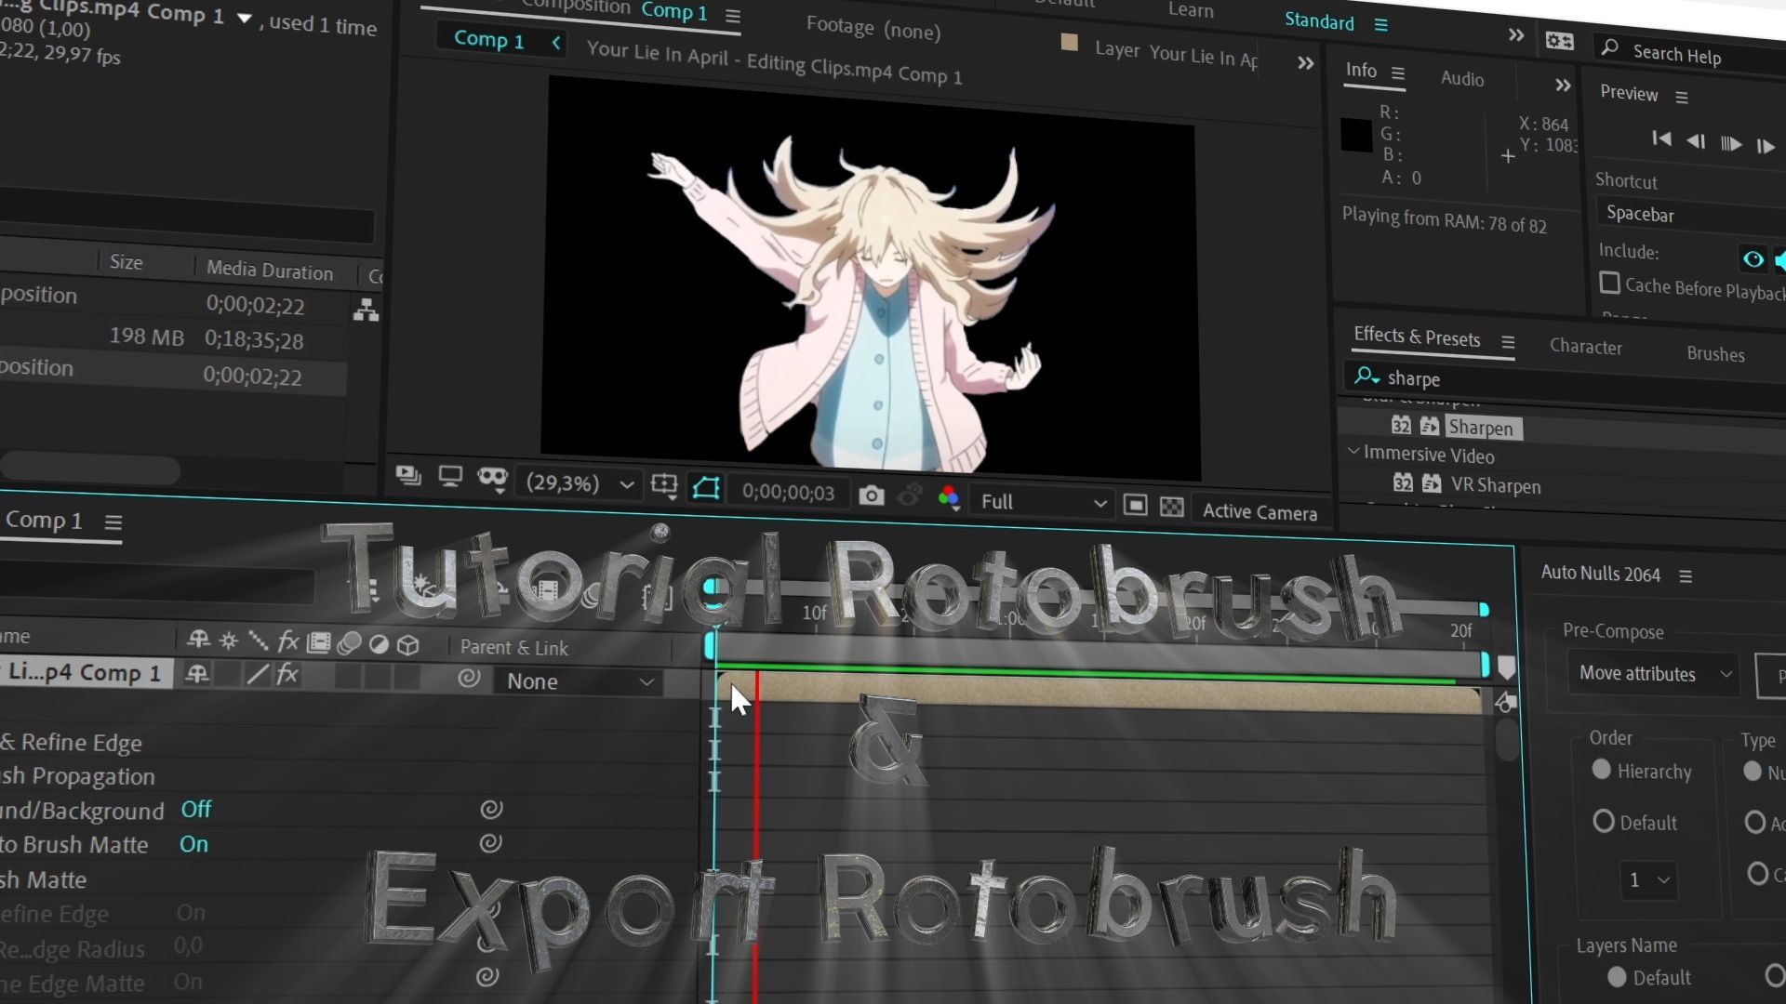Screen dimensions: 1786x1004
Task: Click the collapse transformations column icon
Action: click(x=228, y=640)
